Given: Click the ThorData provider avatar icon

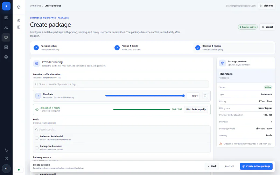Looking at the screenshot, I should [x=38, y=96].
